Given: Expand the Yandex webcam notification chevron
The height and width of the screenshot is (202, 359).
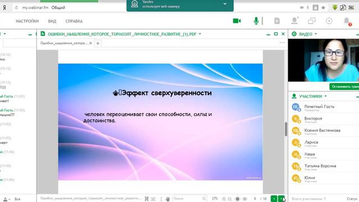Looking at the screenshot, I should [225, 4].
